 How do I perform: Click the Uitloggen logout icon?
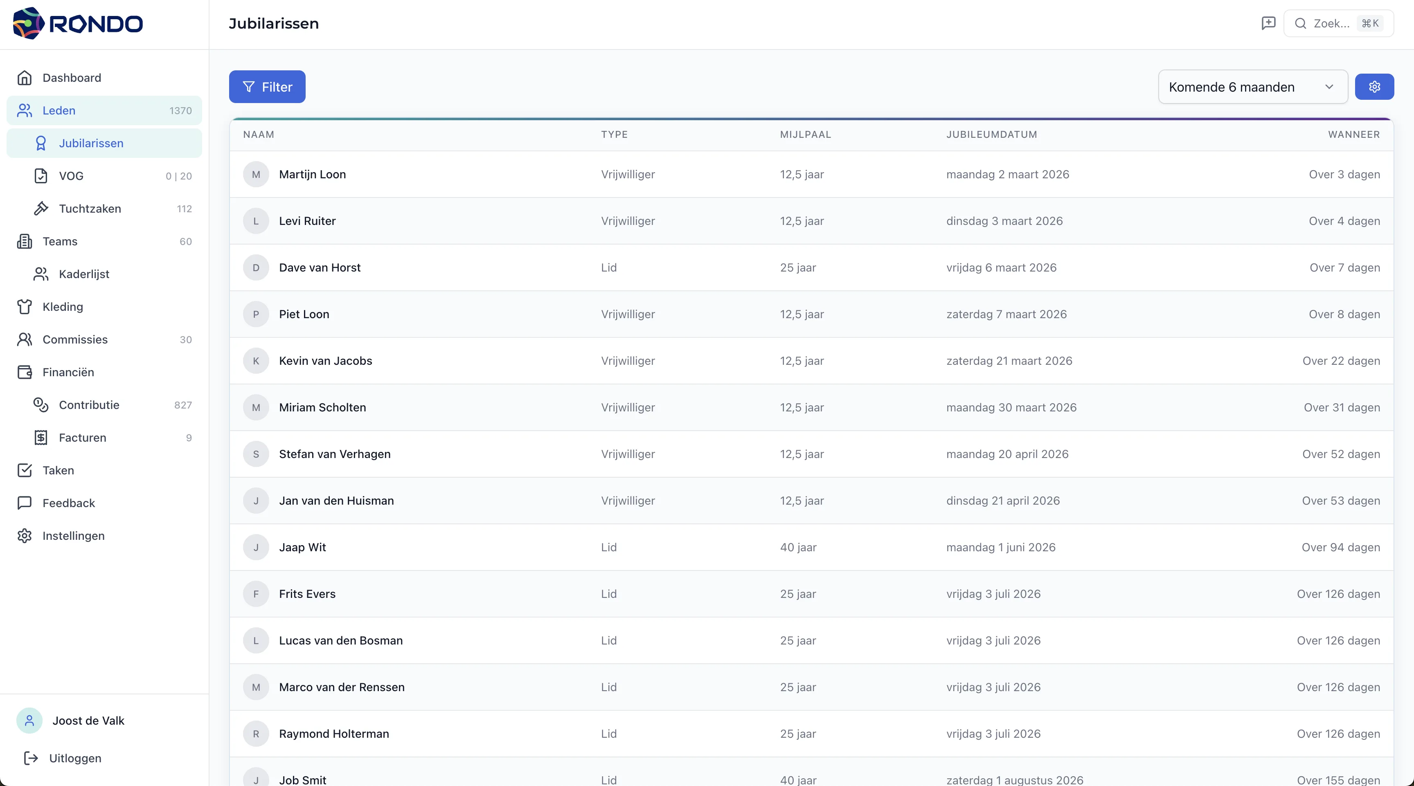(31, 758)
